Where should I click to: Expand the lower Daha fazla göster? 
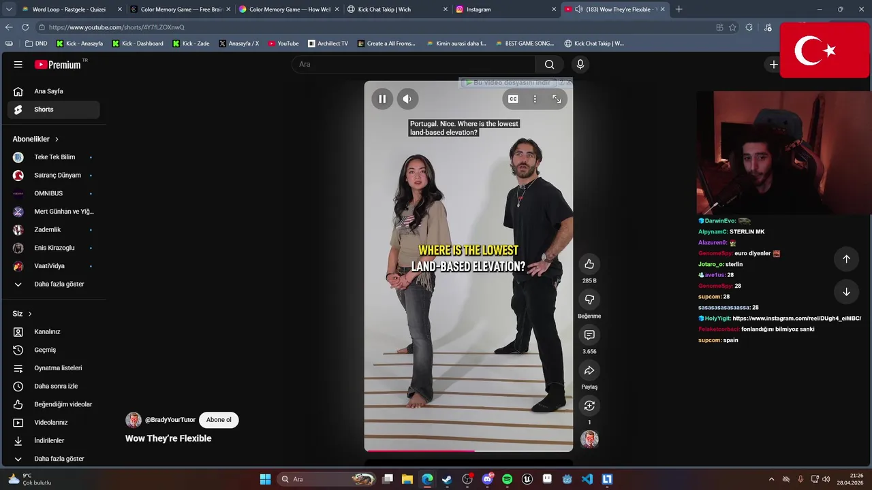click(x=53, y=459)
